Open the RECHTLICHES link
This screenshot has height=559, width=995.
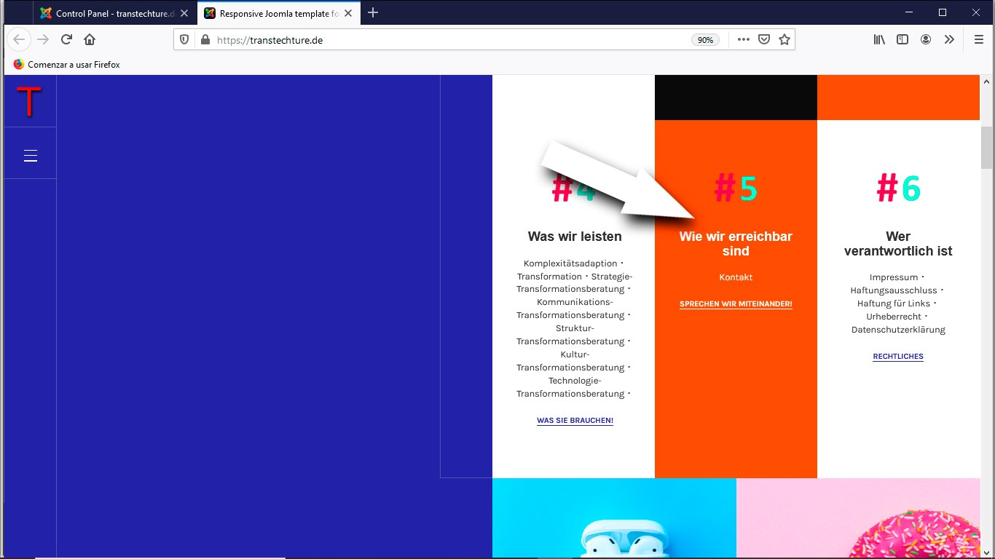[x=898, y=357]
